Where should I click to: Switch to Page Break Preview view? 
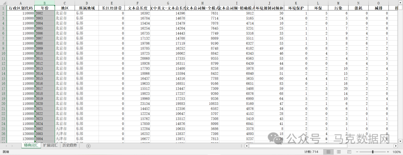[349, 152]
